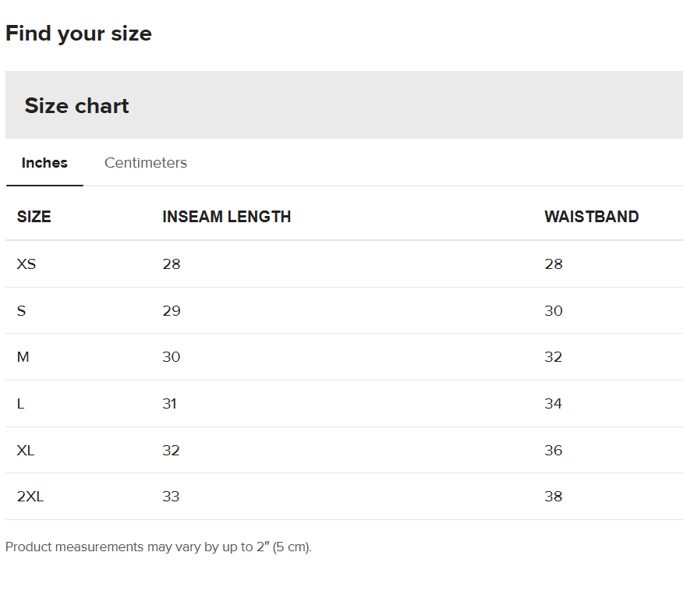Click the INSEAM LENGTH column header
This screenshot has height=591, width=683.
[227, 217]
